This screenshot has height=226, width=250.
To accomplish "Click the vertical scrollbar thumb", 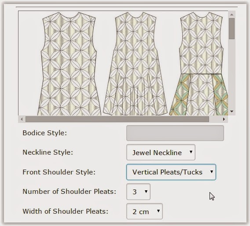I will tap(232, 28).
